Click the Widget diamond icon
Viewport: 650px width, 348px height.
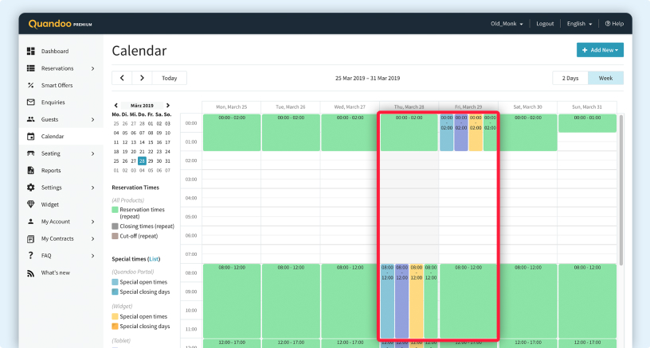(x=31, y=204)
